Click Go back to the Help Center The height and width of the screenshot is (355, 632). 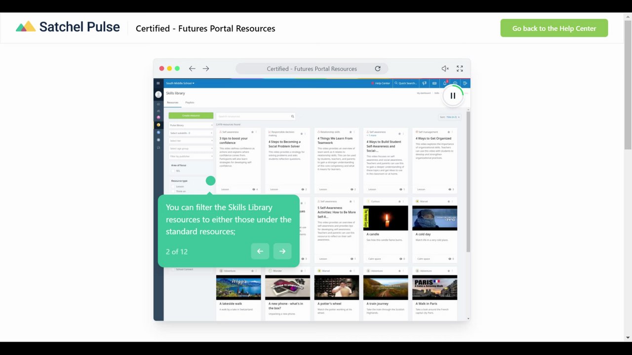(554, 28)
